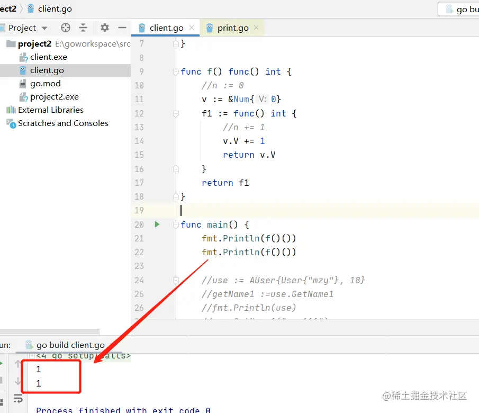The image size is (479, 413).
Task: Click the run gutter arrow beside func main
Action: pyautogui.click(x=157, y=225)
